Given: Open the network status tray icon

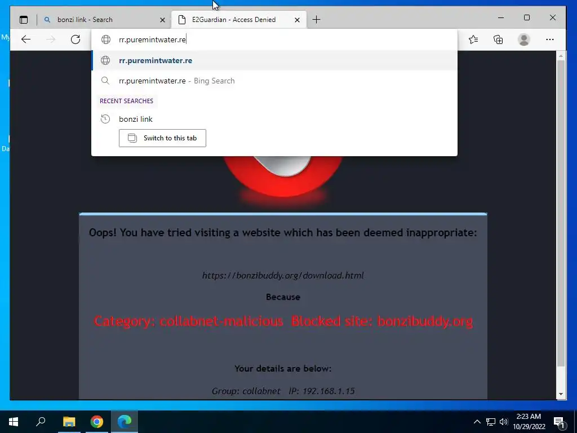Looking at the screenshot, I should [491, 422].
